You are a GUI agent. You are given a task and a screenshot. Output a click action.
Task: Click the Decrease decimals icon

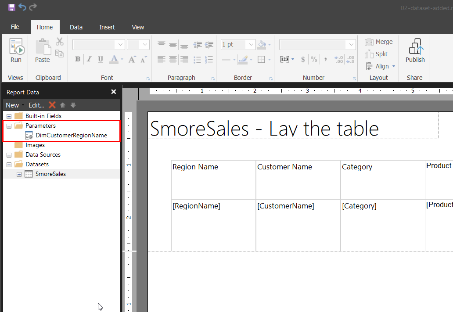coord(350,60)
